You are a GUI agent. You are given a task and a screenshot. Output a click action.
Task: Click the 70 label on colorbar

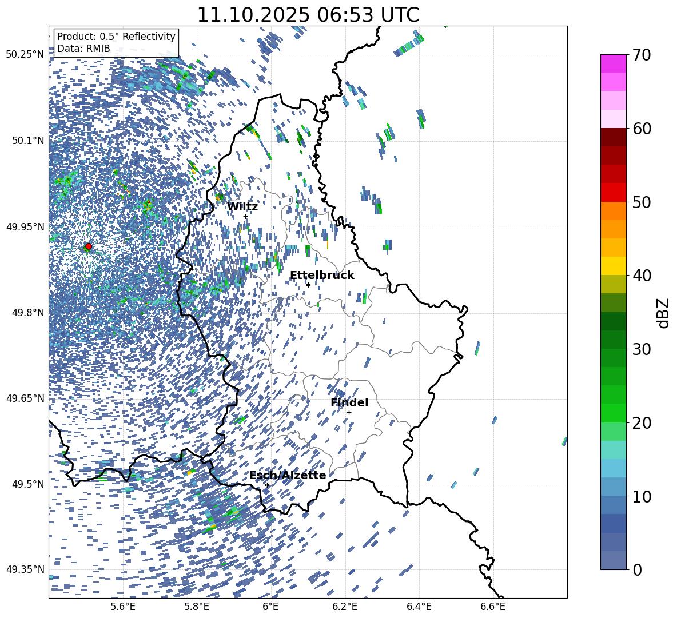click(x=642, y=55)
